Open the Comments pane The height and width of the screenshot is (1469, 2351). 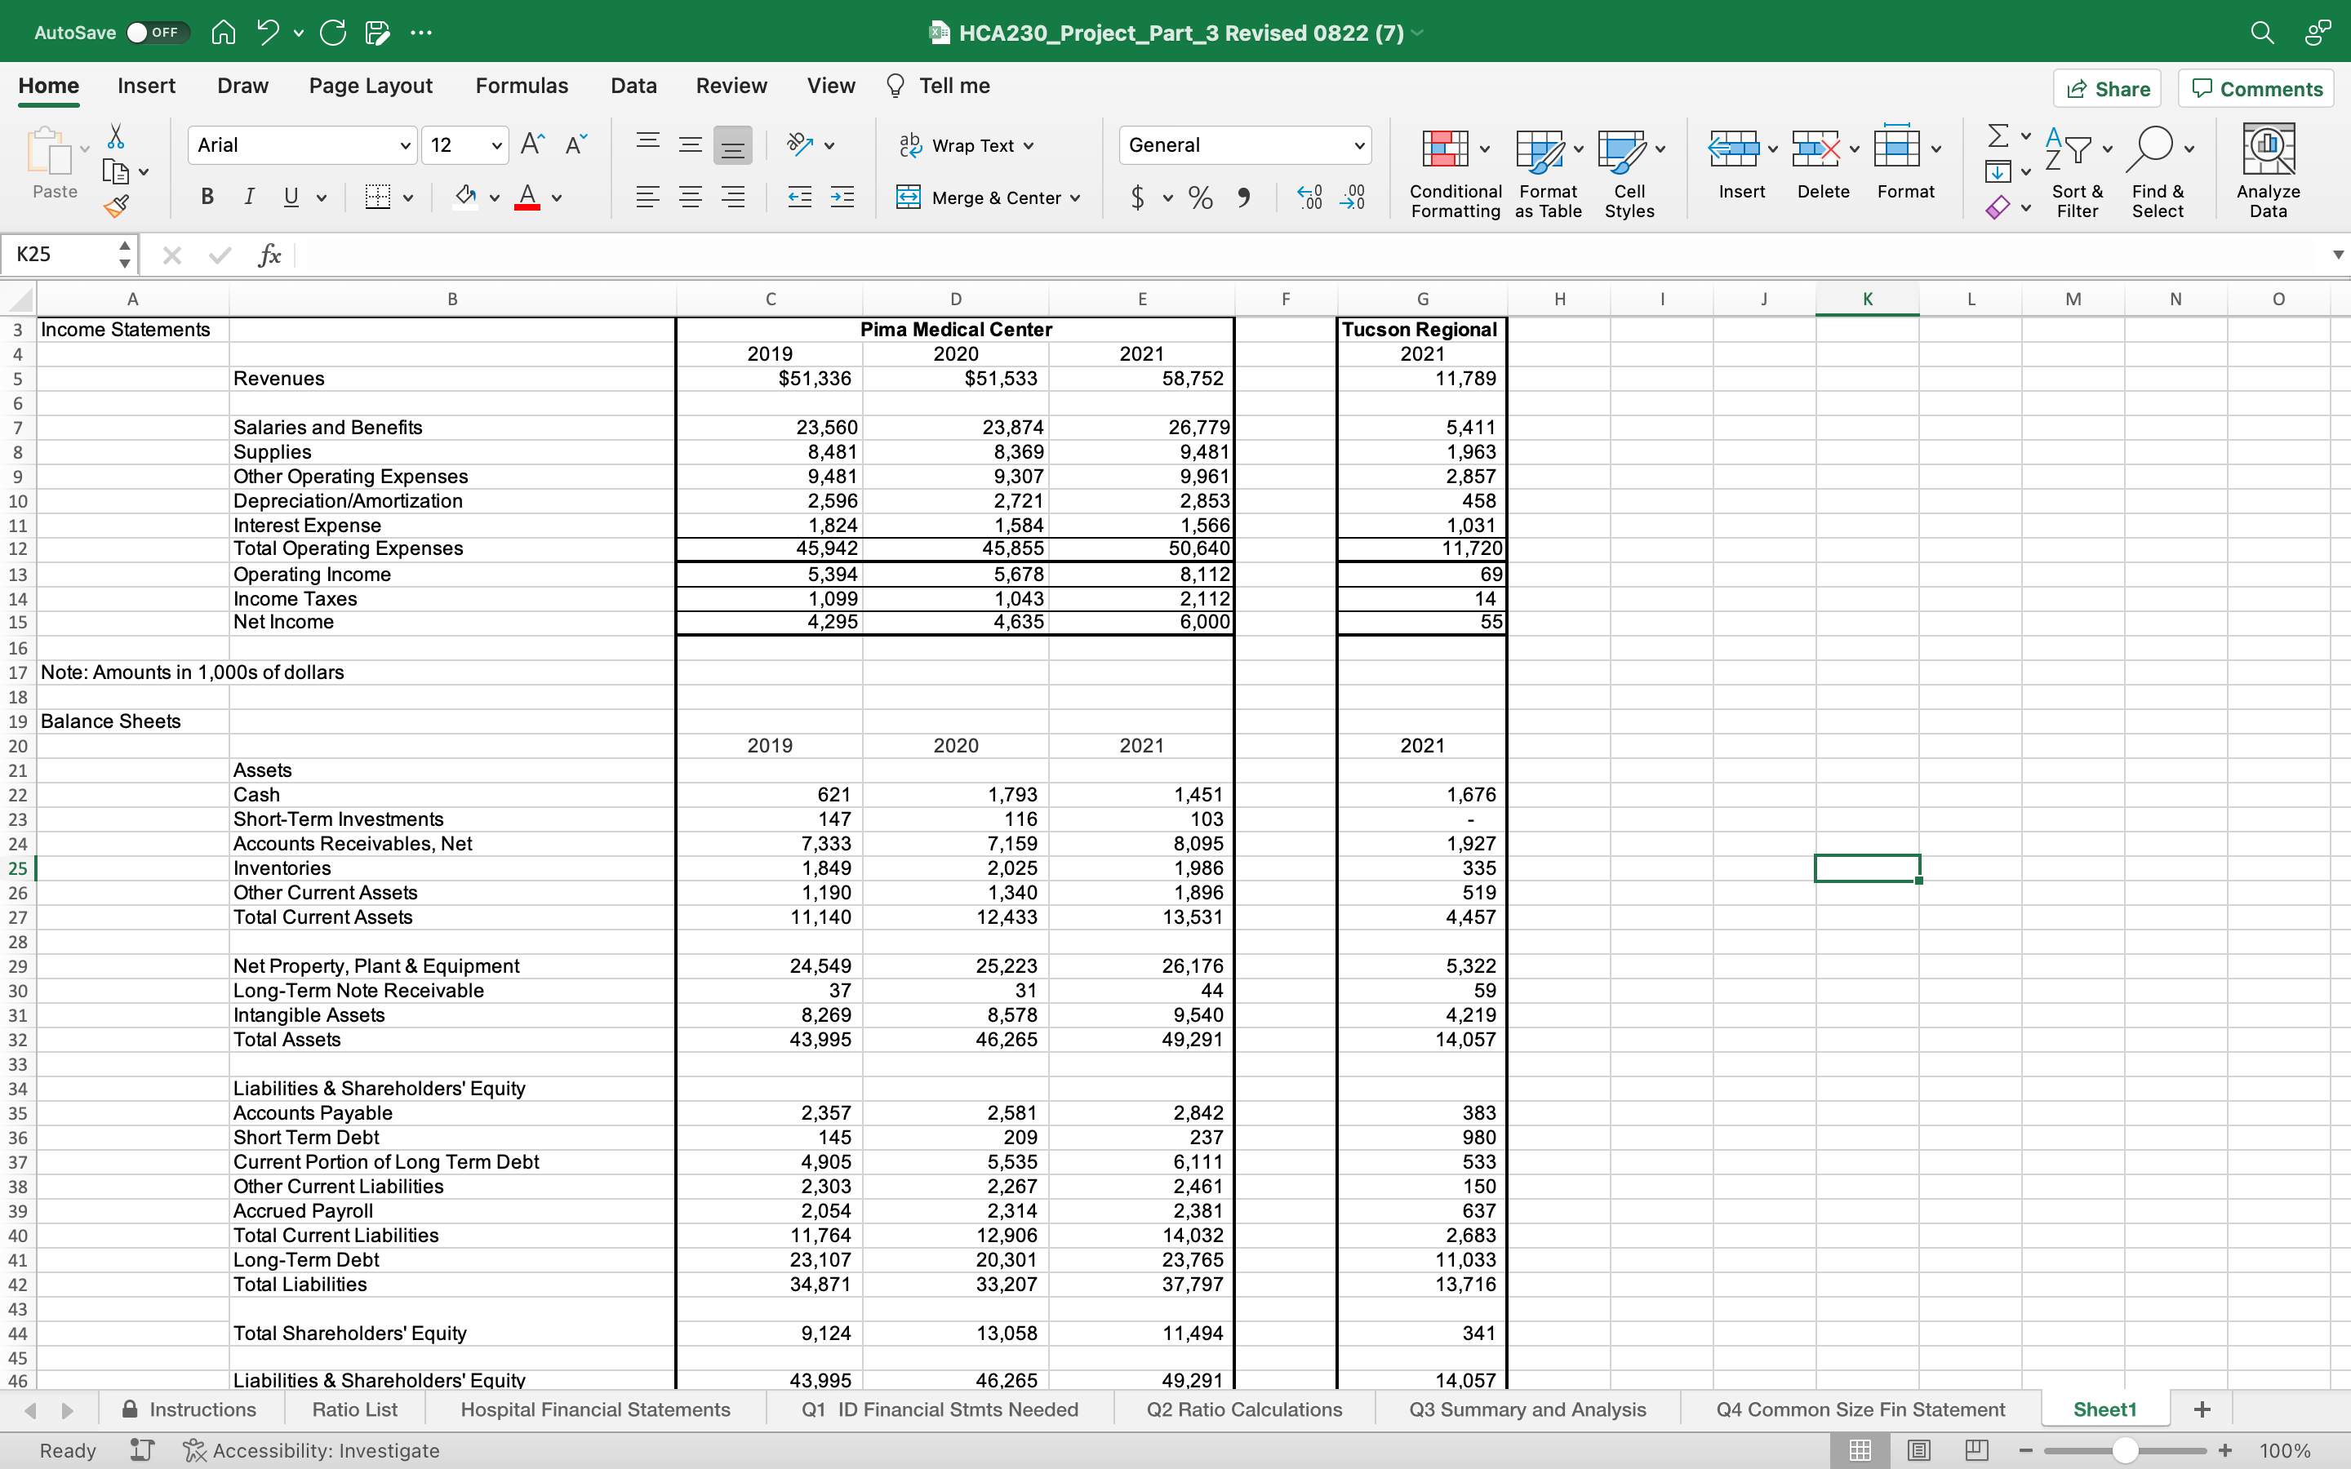click(x=2255, y=88)
